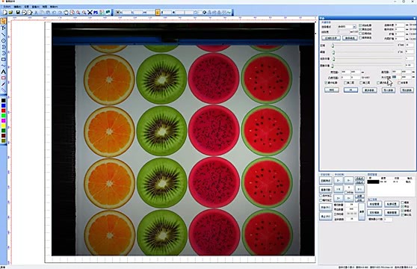Select the Pan hand tool icon
Screen dimensions: 417x269
pyautogui.click(x=66, y=12)
